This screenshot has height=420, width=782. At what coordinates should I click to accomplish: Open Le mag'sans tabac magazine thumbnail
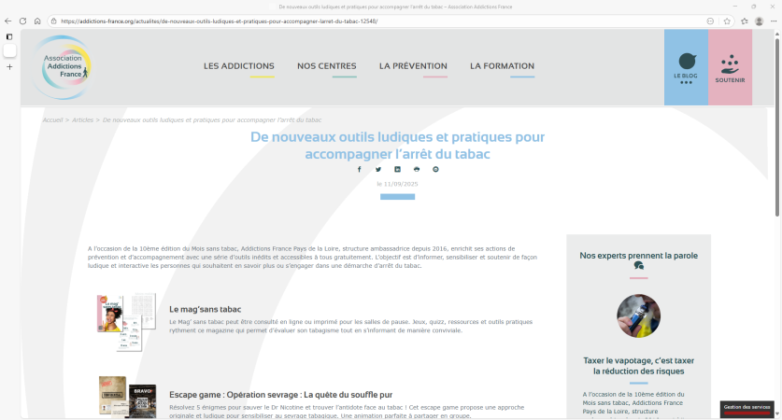[126, 322]
